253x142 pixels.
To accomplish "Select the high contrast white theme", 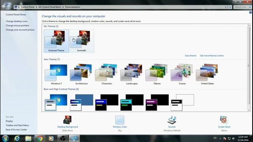I will pyautogui.click(x=182, y=103).
